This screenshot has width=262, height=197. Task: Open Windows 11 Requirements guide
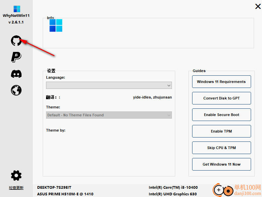221,82
